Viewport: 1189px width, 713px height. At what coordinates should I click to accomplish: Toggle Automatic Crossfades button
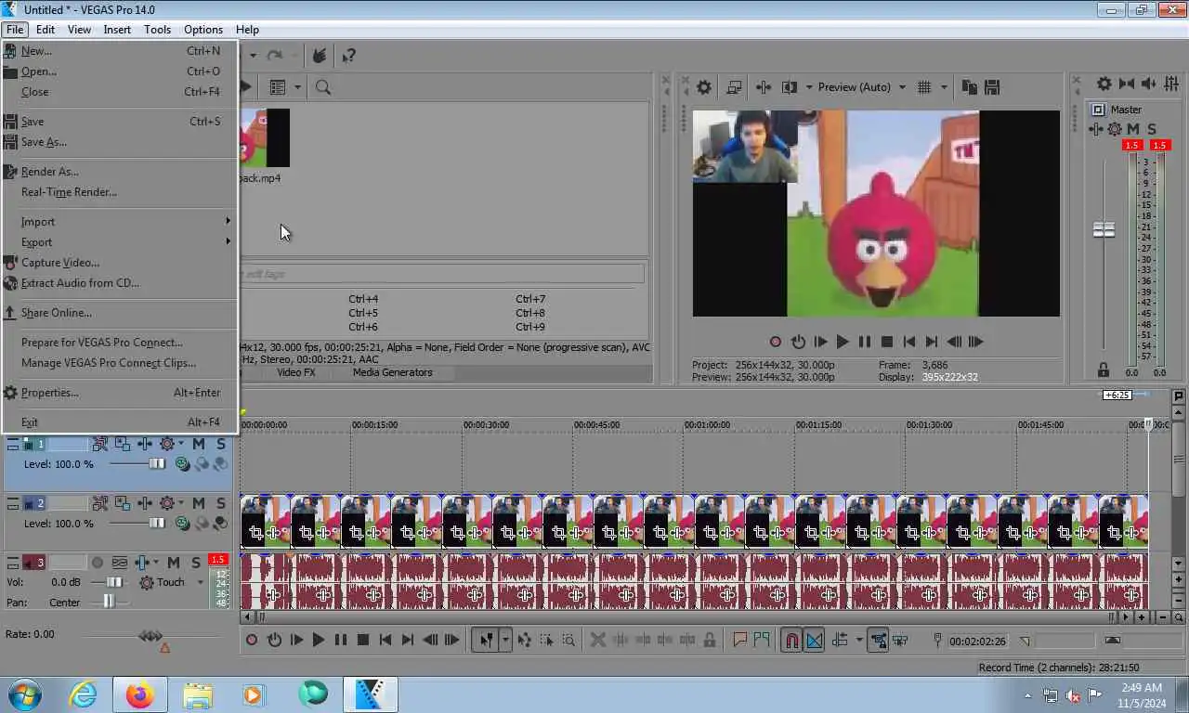[x=814, y=640]
